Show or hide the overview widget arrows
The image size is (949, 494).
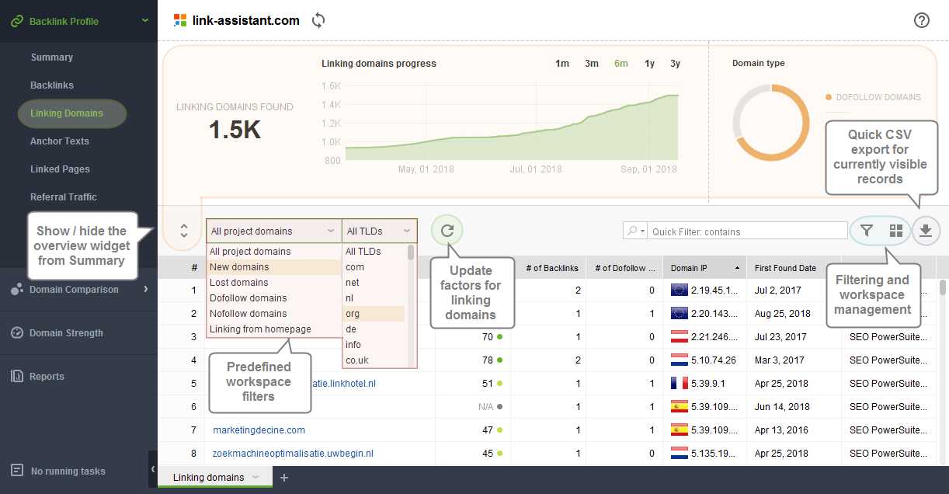point(184,231)
